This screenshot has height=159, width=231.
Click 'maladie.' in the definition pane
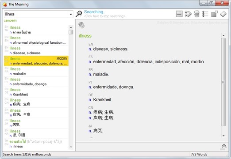tap(101, 74)
